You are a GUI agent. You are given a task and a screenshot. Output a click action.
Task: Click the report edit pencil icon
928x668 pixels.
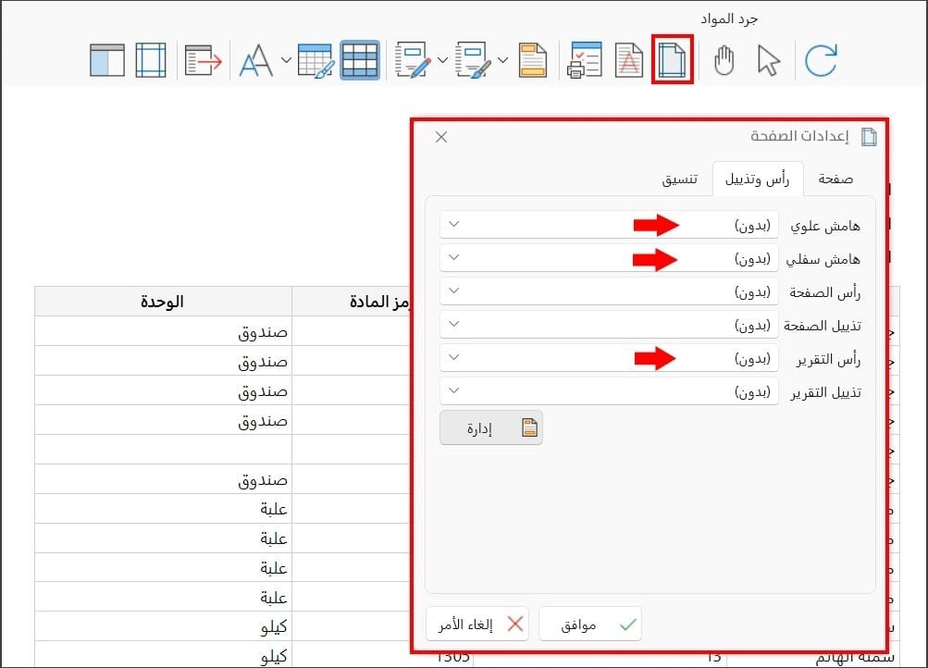[413, 60]
